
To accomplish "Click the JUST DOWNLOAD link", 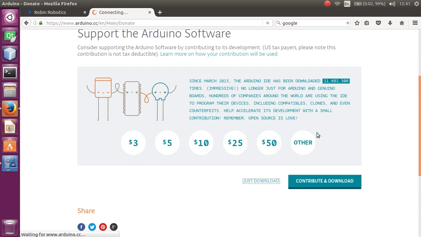I will tap(261, 181).
